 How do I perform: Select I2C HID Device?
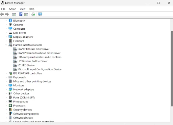[26, 65]
